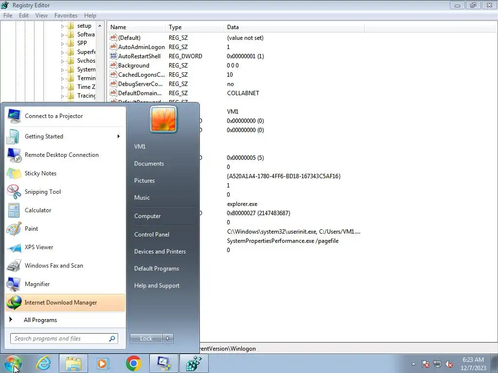Viewport: 498px width, 373px height.
Task: Open XPS Viewer icon
Action: (x=14, y=247)
